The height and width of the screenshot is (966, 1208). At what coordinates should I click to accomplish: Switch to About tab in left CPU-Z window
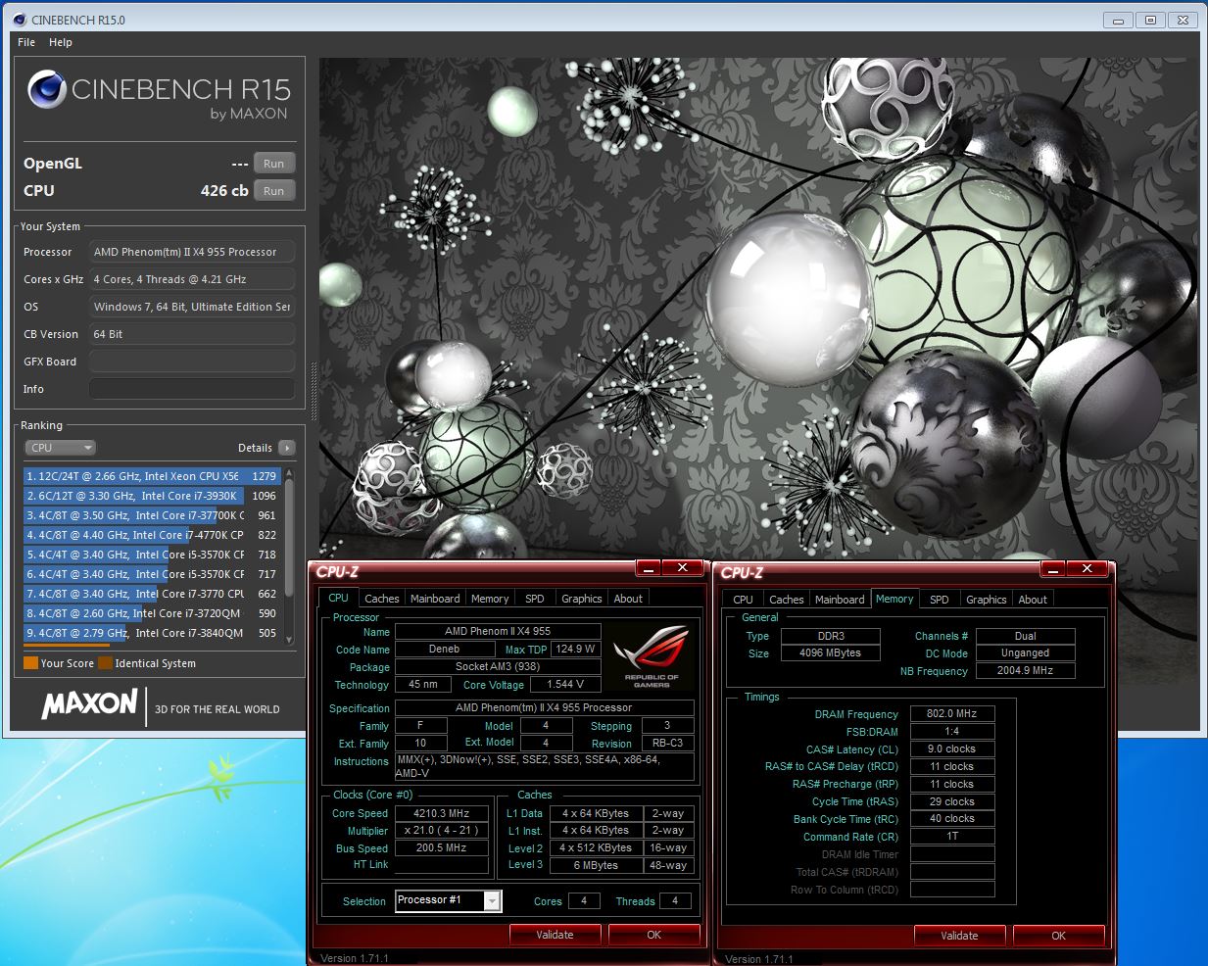pyautogui.click(x=628, y=599)
